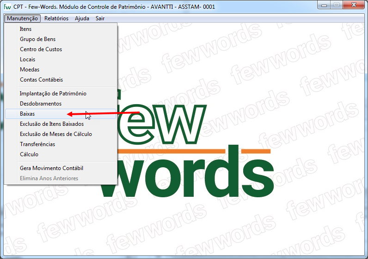Open the Moedas entry
This screenshot has width=368, height=259.
click(61, 70)
